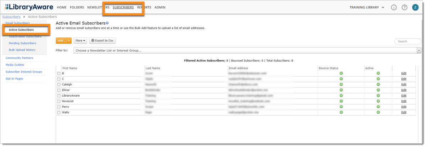Screen dimensions: 426x147
Task: Click active status icon for Perry
Action: point(378,107)
